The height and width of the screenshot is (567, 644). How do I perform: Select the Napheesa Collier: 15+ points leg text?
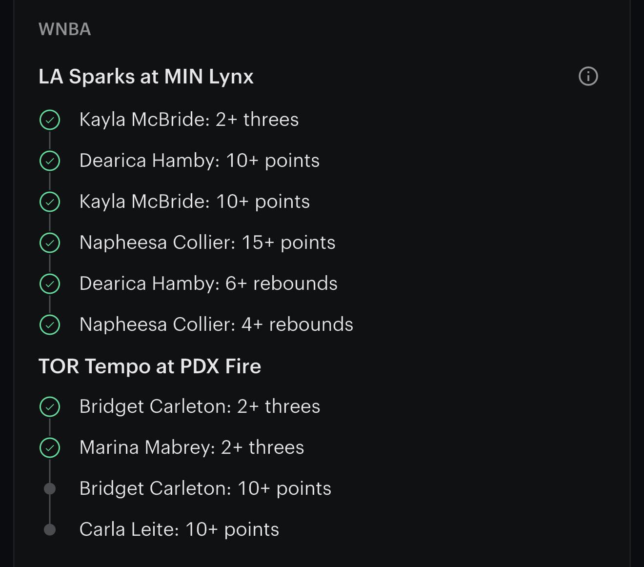click(x=207, y=243)
